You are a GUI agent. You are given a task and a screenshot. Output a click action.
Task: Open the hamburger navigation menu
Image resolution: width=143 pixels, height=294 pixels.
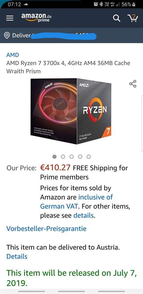(x=10, y=18)
